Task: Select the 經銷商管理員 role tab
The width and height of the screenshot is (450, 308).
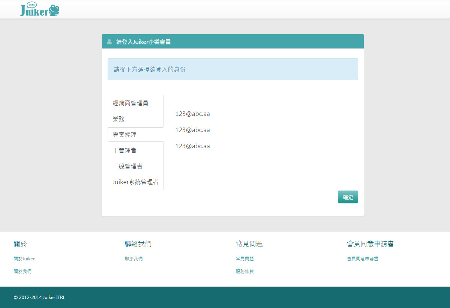Action: 130,103
